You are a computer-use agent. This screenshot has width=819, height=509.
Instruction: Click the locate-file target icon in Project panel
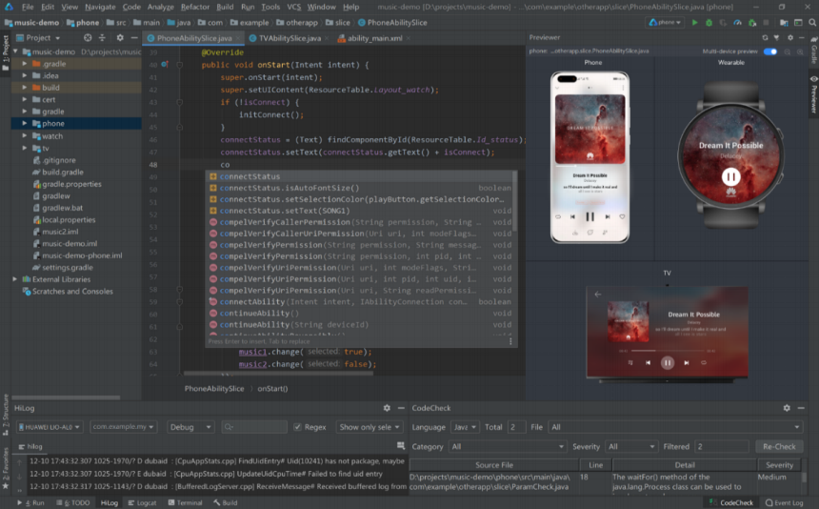(88, 38)
